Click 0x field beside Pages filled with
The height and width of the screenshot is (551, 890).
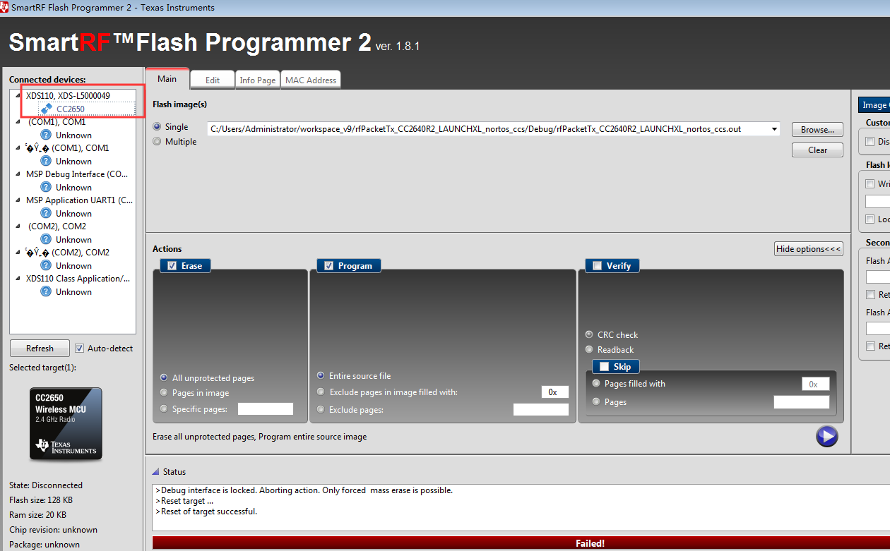[815, 384]
